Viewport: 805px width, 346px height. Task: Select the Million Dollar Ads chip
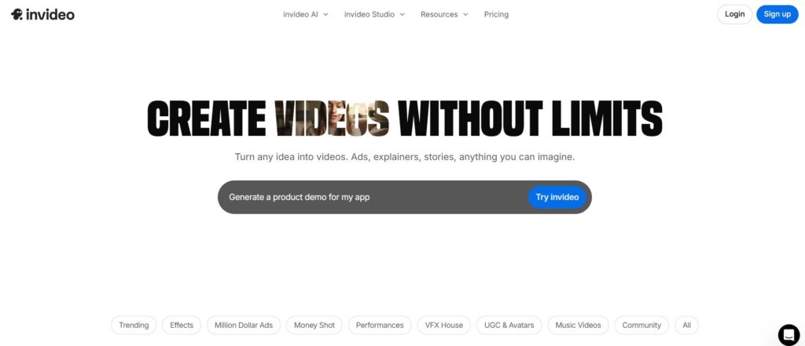click(244, 325)
